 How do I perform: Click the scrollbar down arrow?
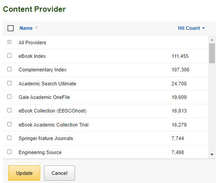(x=212, y=155)
